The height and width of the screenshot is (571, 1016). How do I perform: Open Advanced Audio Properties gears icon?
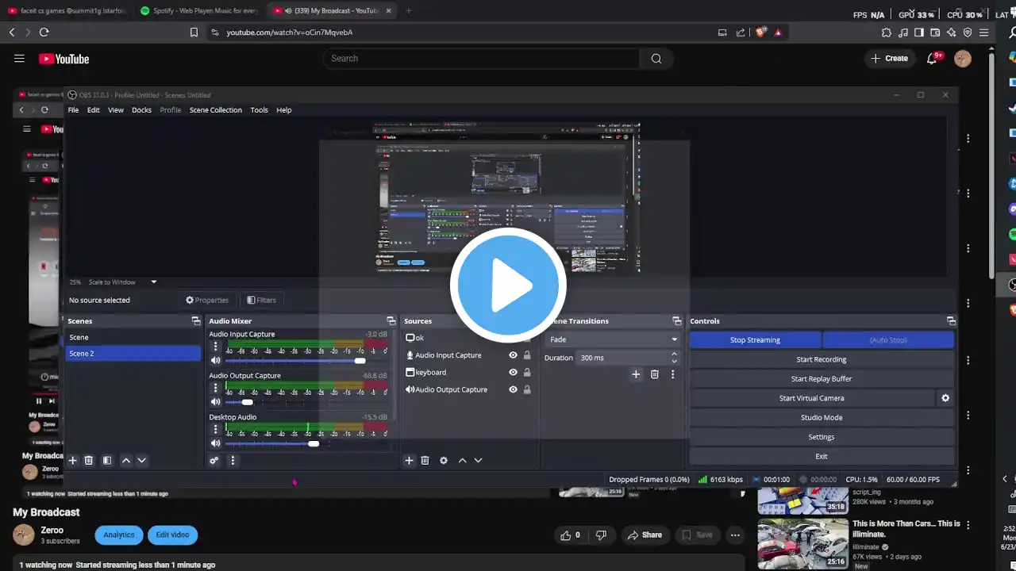(214, 460)
